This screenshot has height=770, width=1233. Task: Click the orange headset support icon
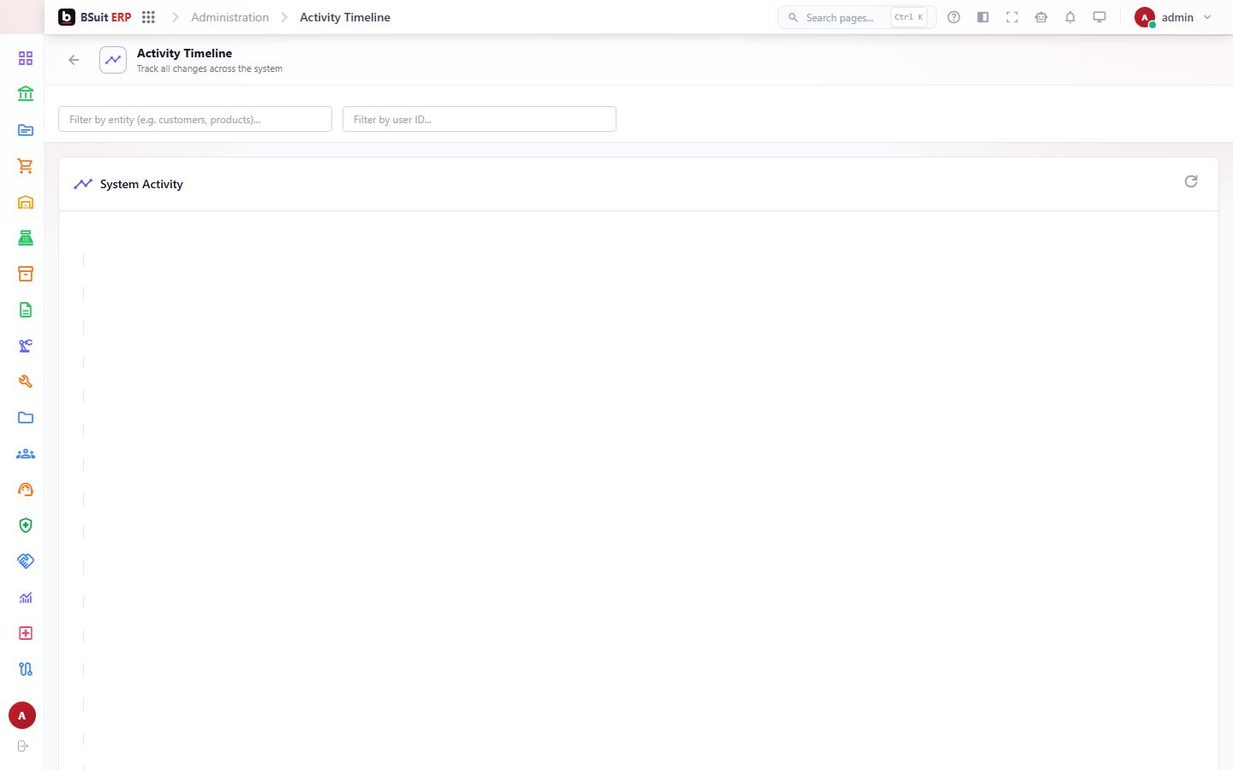tap(26, 489)
